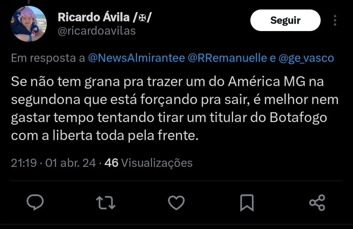Open the @ricardoavilas handle

(x=97, y=31)
